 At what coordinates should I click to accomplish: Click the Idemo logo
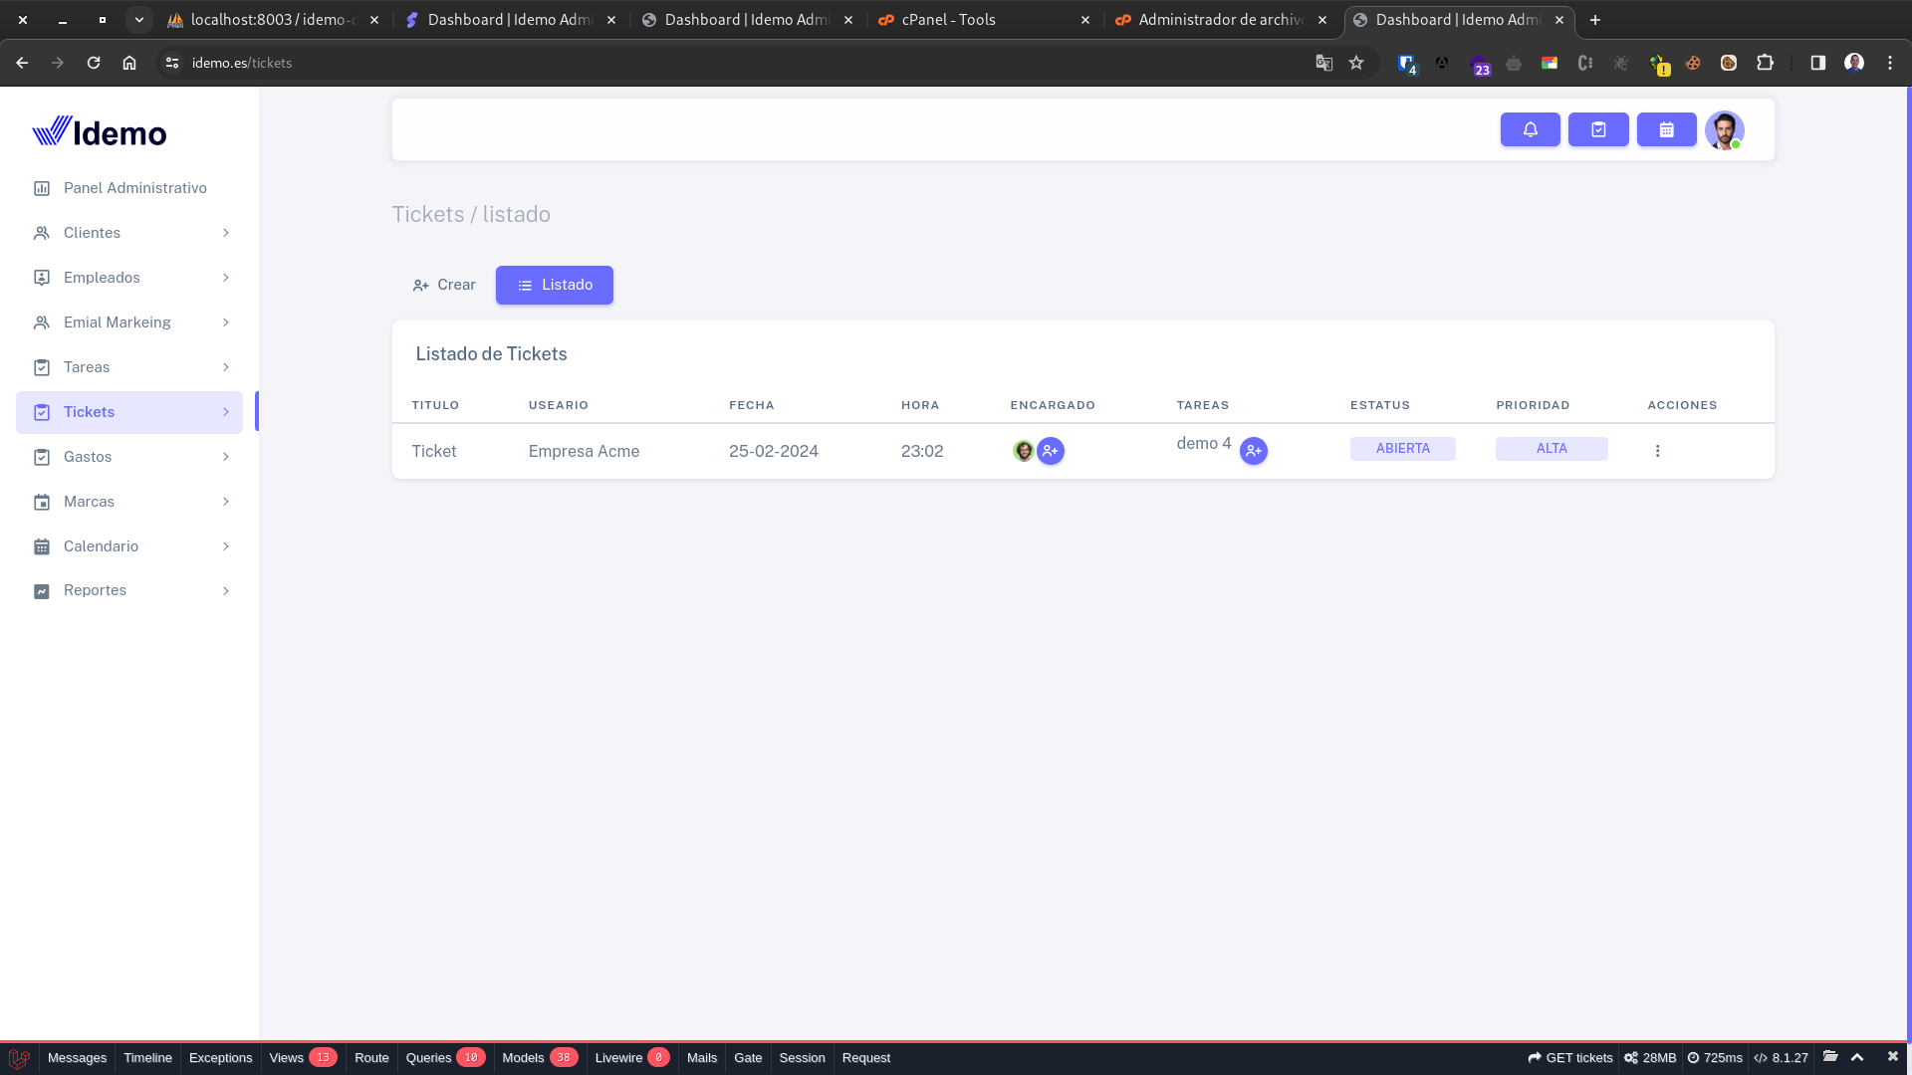pos(100,131)
